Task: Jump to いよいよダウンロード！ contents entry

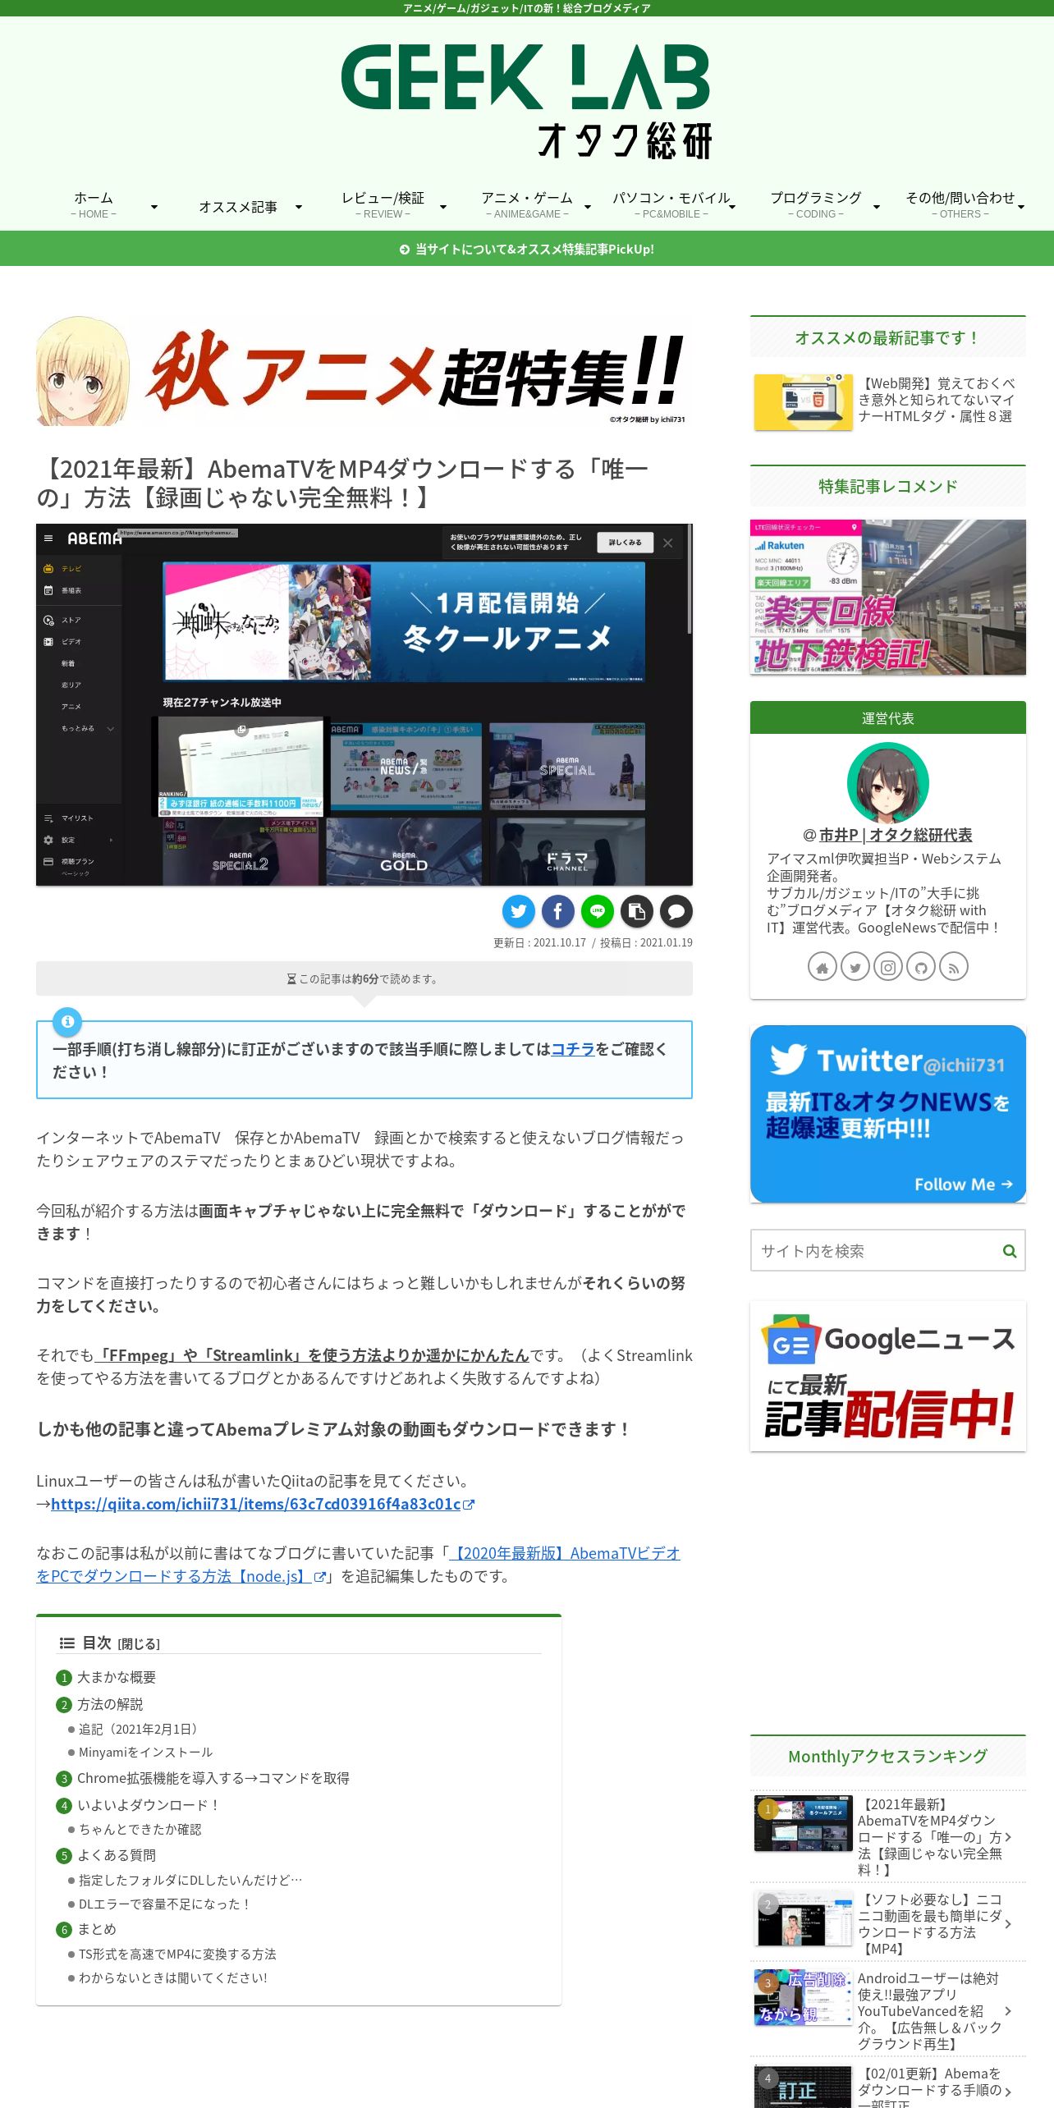Action: (149, 1805)
